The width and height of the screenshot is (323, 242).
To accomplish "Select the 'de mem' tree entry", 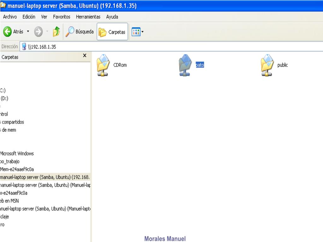I will (x=8, y=130).
